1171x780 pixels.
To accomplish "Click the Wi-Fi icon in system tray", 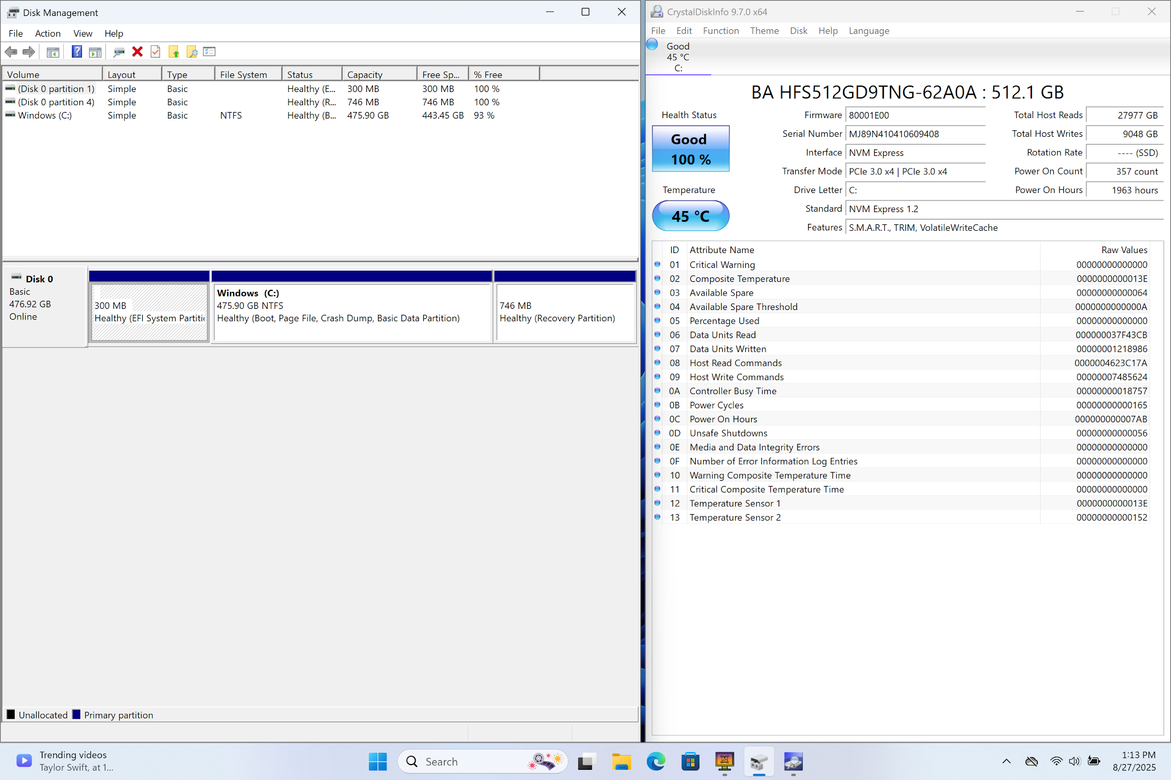I will [x=1056, y=761].
